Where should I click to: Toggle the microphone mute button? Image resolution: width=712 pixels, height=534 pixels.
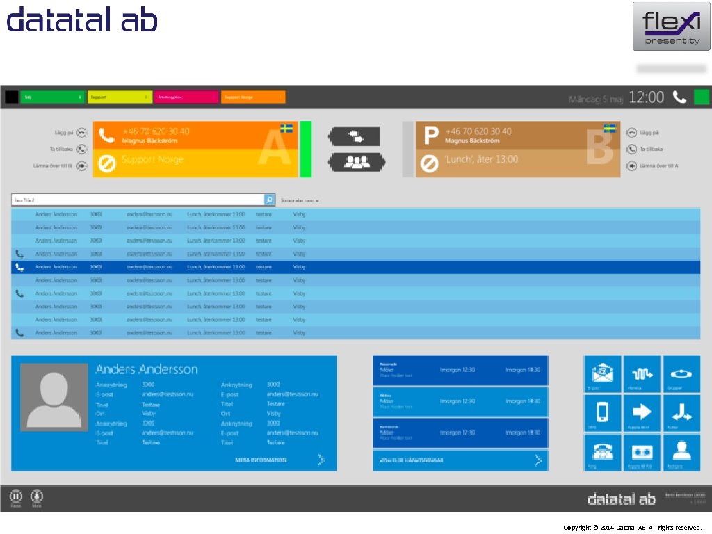tap(37, 496)
